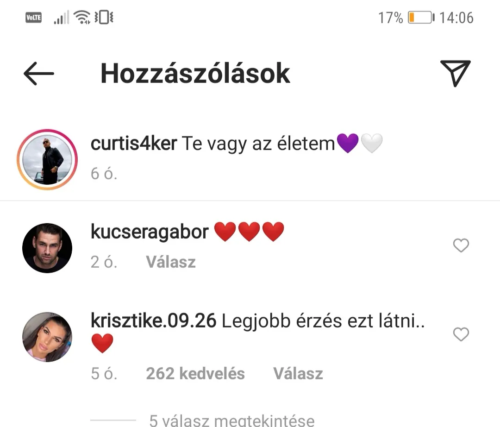Viewport: 500px width, 427px height.
Task: Open the curtis4ker username link
Action: [x=134, y=144]
